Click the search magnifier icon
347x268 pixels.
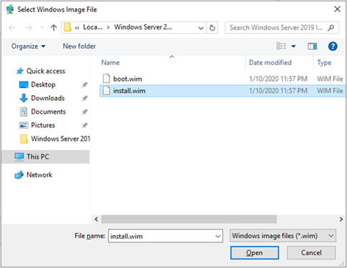pos(331,28)
